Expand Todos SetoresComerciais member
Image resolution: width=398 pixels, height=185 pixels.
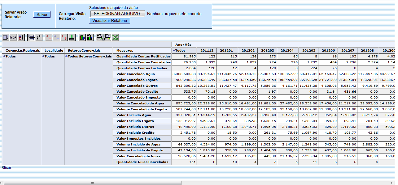point(66,57)
